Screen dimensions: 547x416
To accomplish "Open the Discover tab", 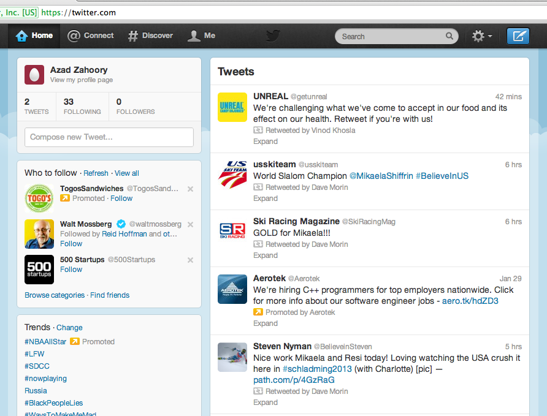I will tap(150, 36).
